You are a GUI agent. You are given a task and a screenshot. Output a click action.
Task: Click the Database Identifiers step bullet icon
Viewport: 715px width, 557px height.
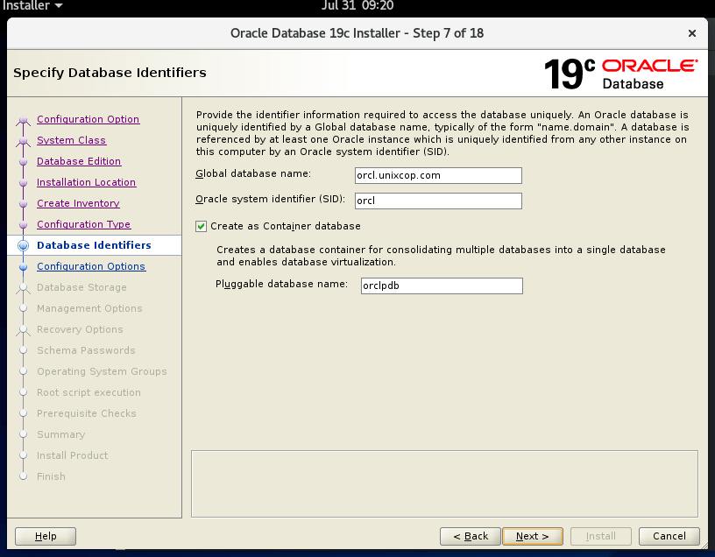pyautogui.click(x=24, y=245)
